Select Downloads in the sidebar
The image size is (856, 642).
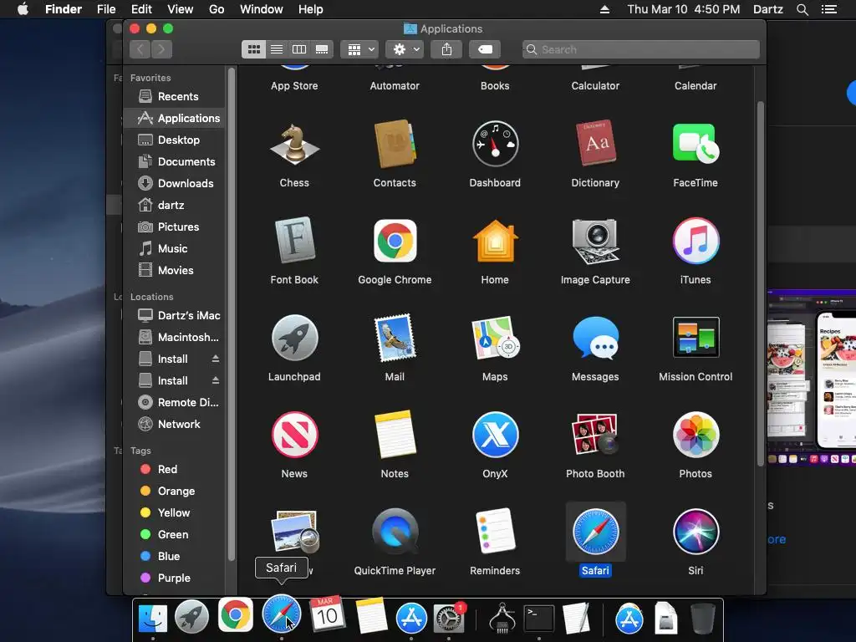(174, 183)
